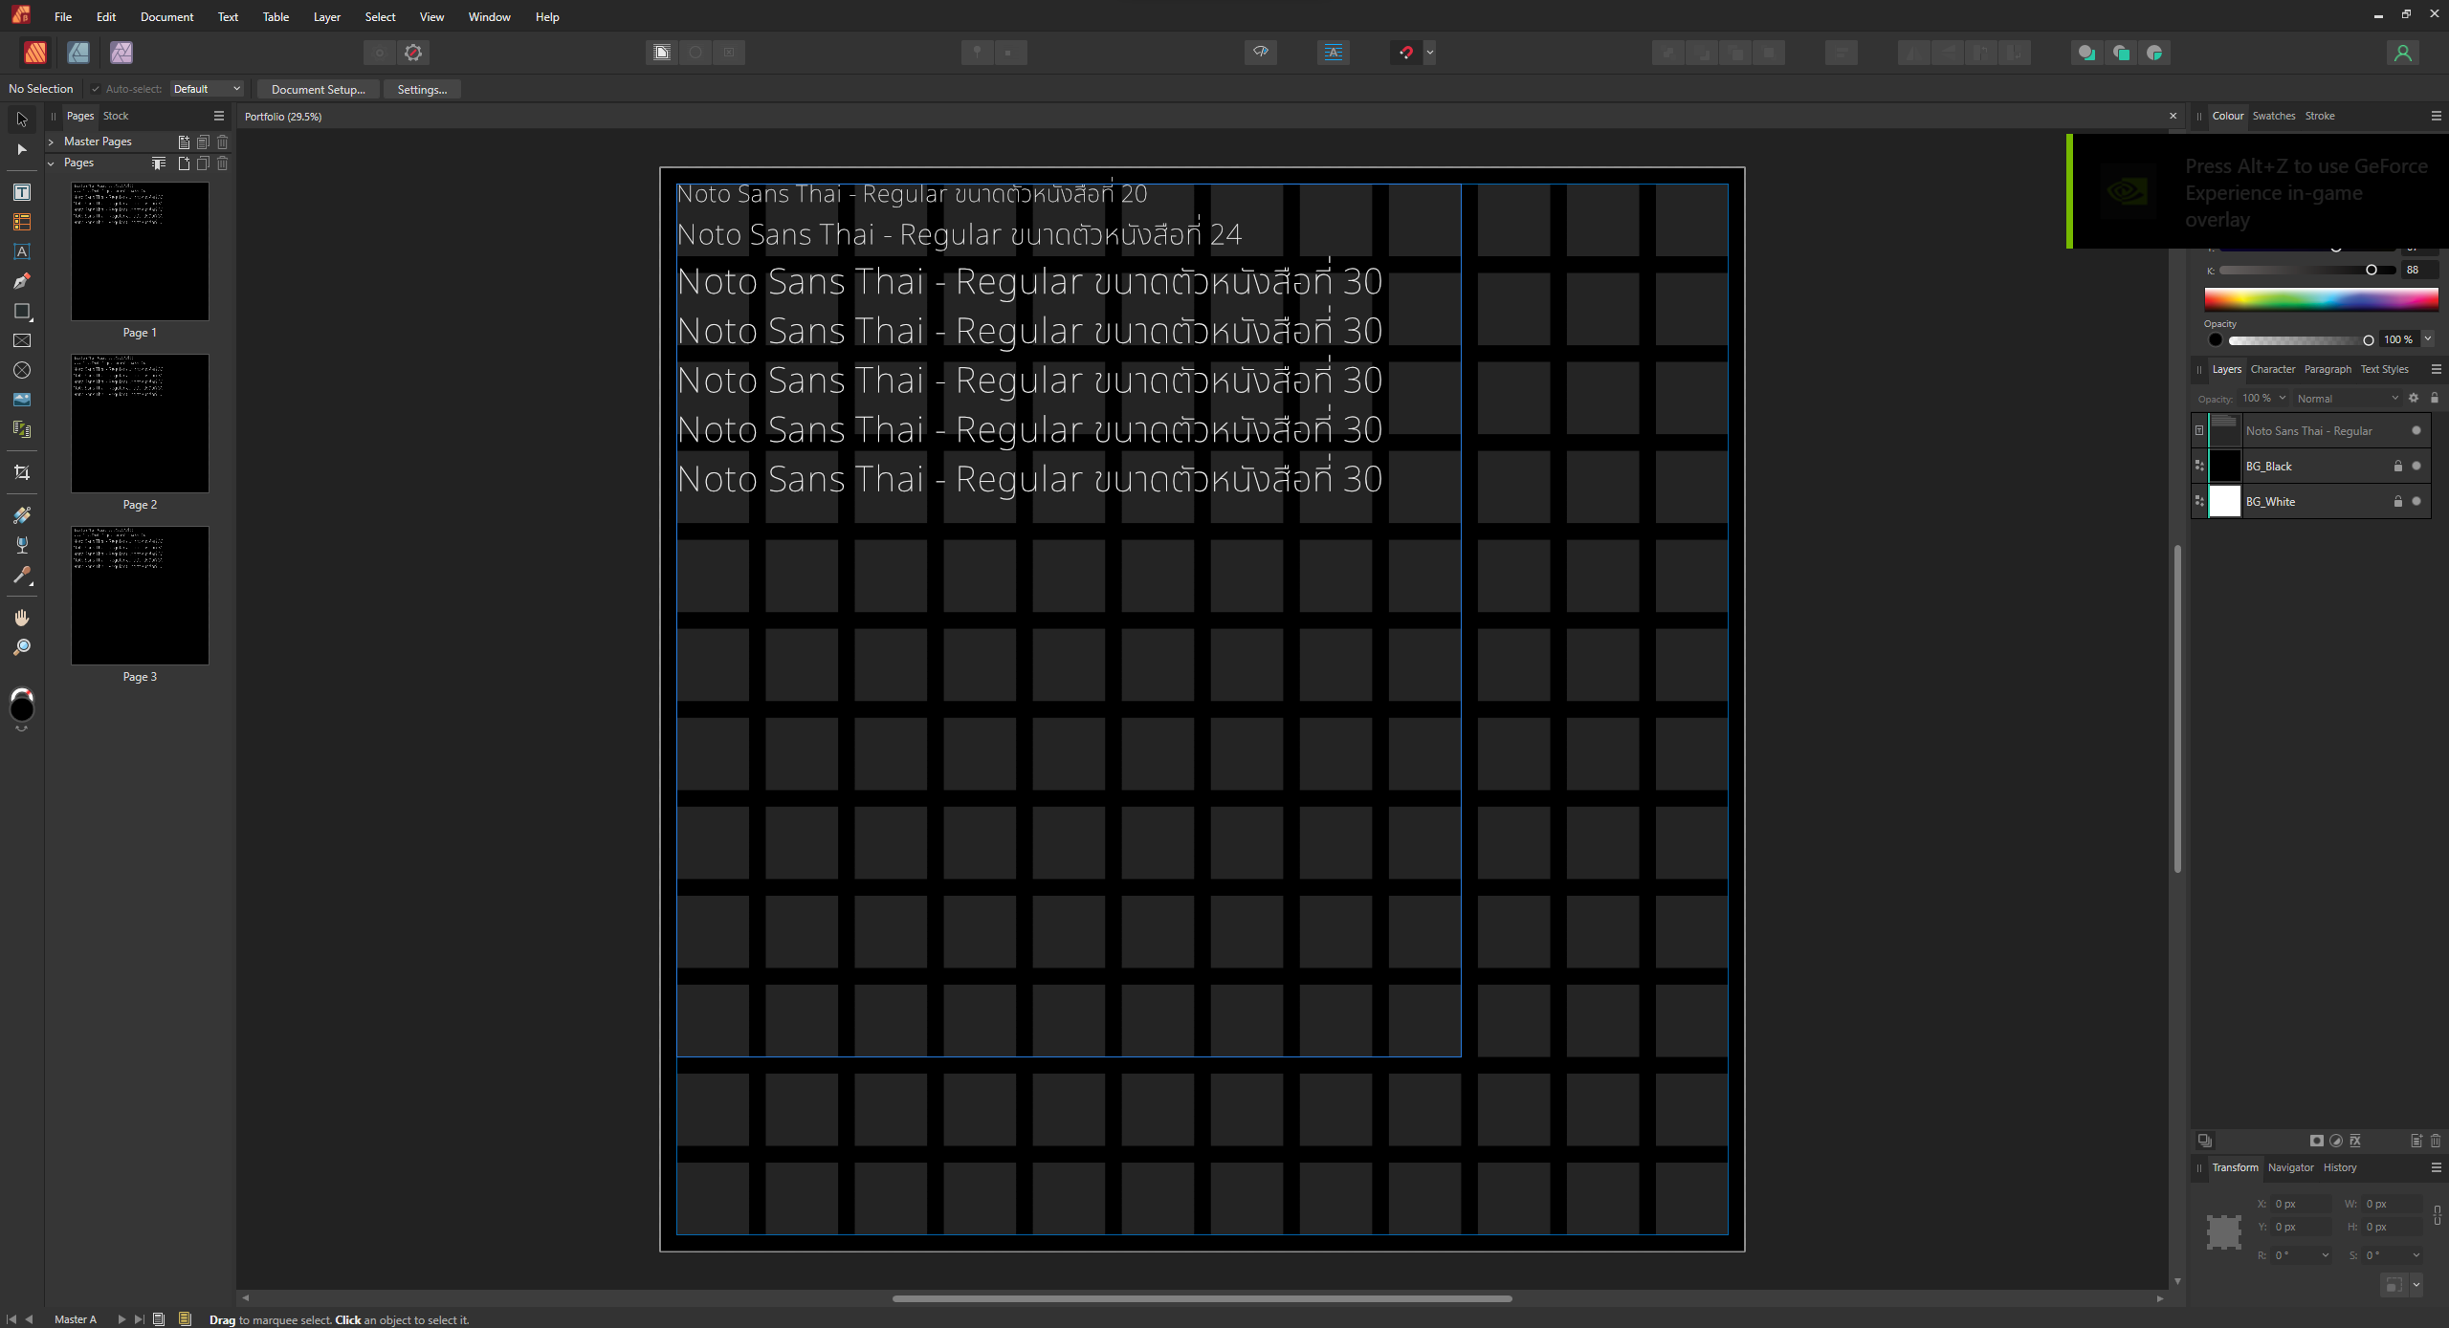Select the Frame Text tool

(22, 192)
